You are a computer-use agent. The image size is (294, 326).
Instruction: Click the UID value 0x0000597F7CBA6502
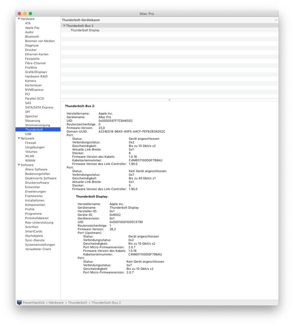point(115,121)
